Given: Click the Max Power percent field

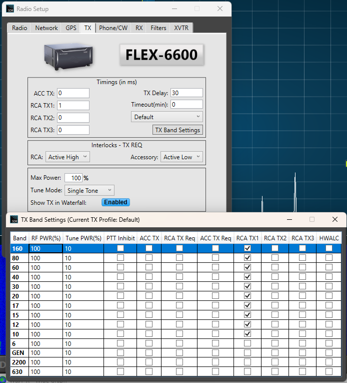Looking at the screenshot, I should 73,178.
